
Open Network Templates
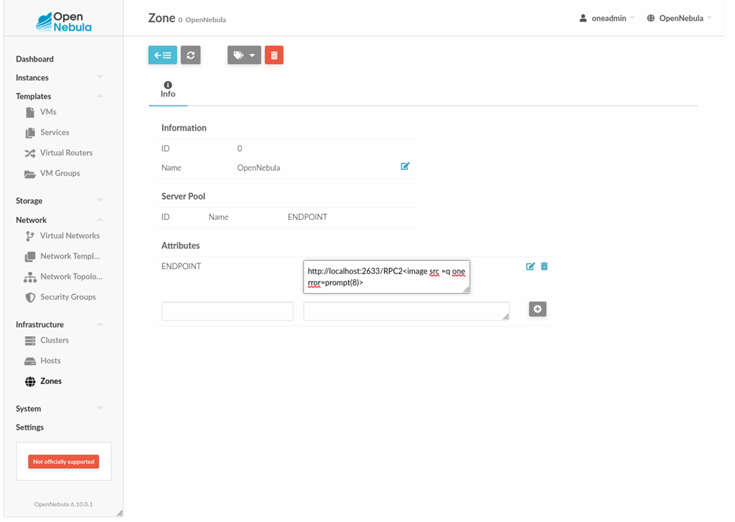pyautogui.click(x=71, y=256)
